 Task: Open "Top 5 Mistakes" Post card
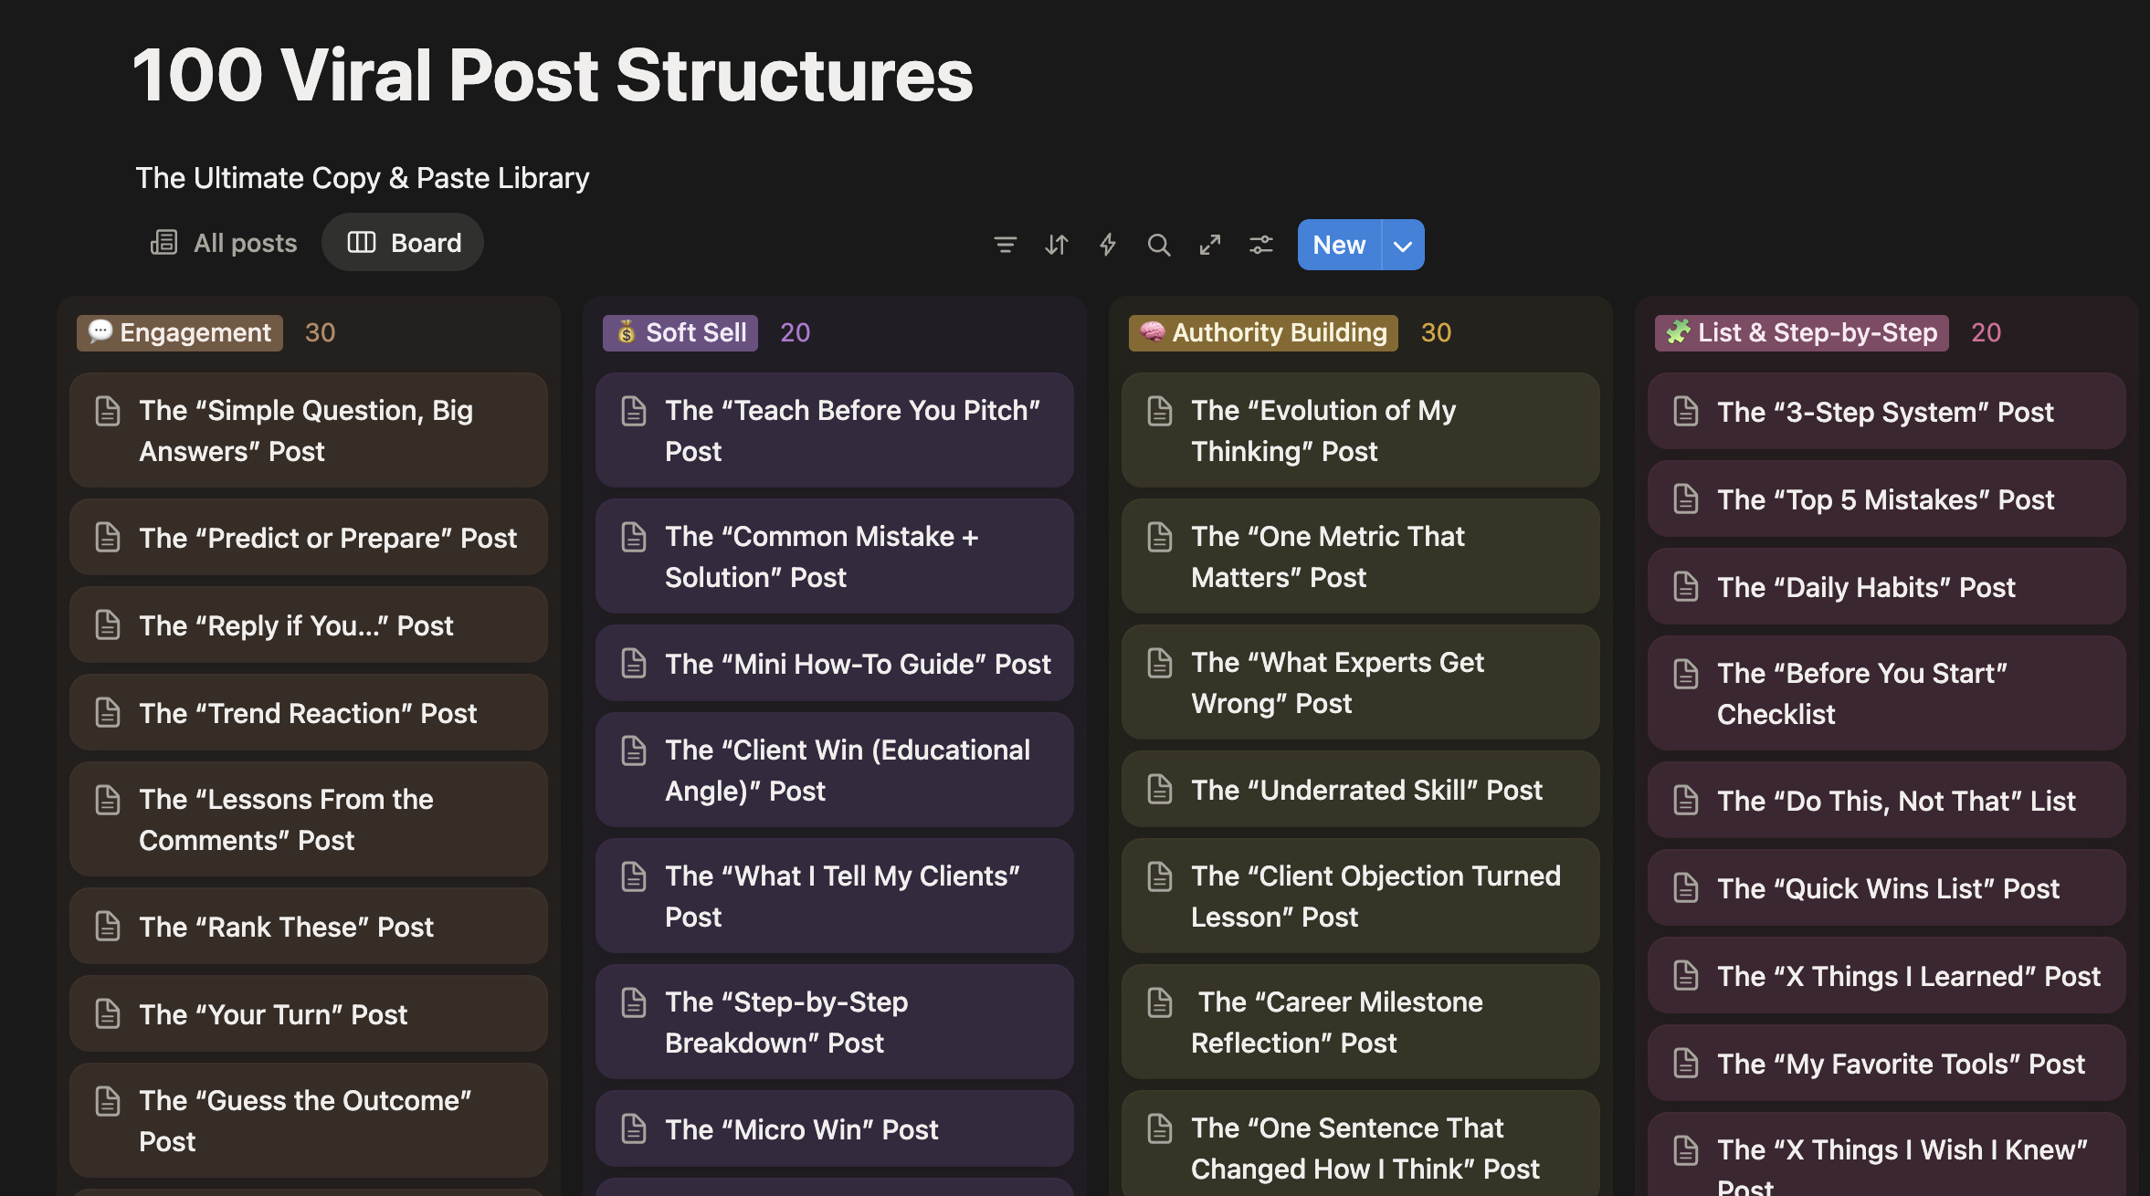[x=1885, y=499]
